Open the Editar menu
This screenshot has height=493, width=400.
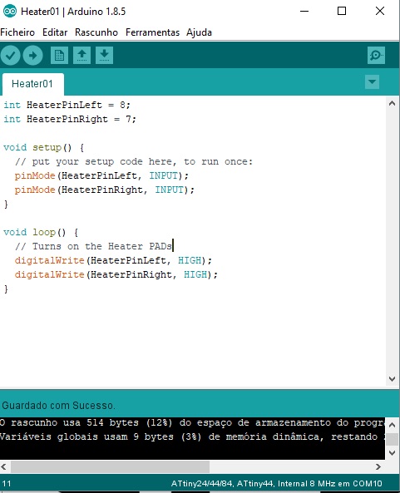pos(55,32)
